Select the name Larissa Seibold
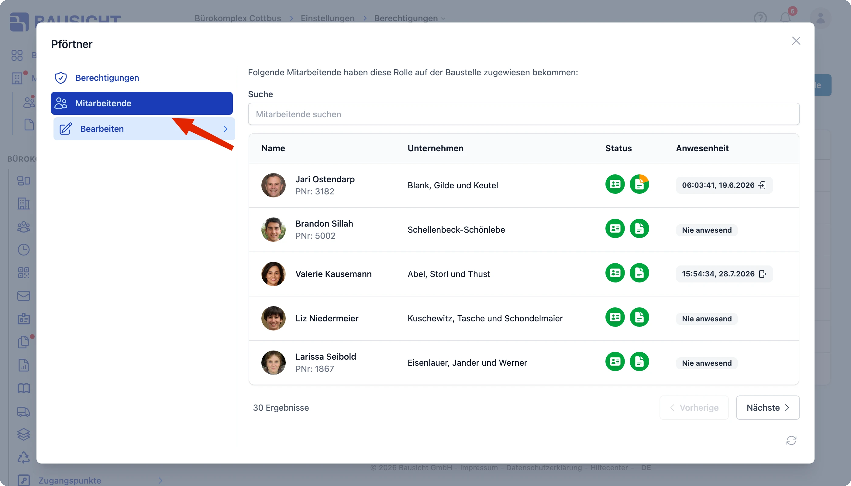Screen dimensions: 851x486 coord(326,357)
